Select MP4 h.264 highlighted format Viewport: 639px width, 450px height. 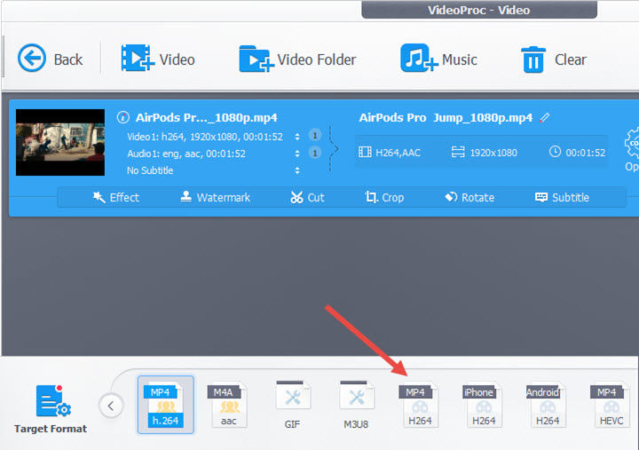166,405
